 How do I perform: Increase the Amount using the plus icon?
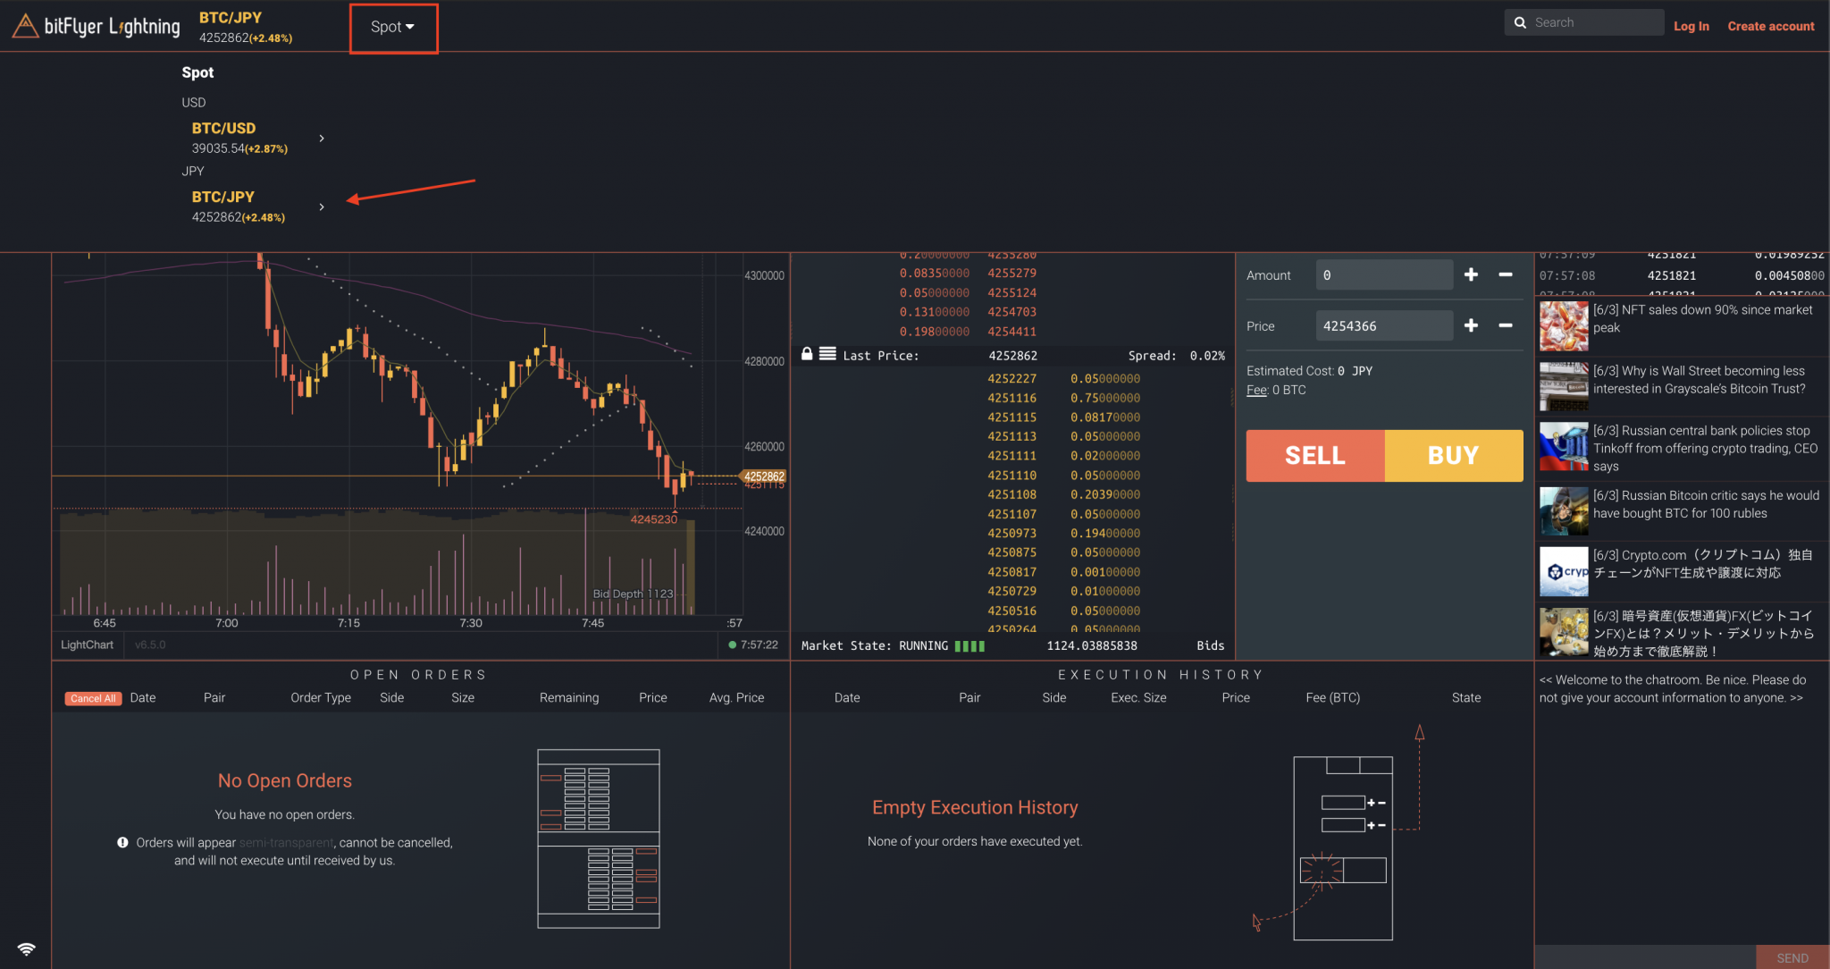click(x=1471, y=274)
